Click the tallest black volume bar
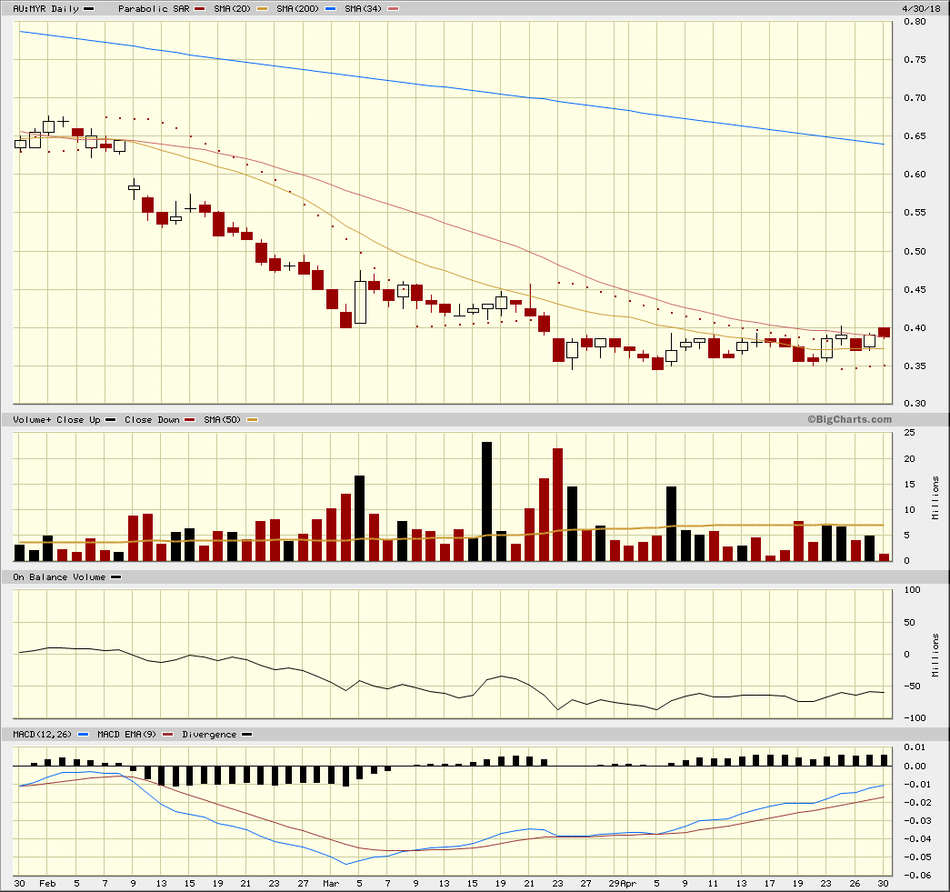 pyautogui.click(x=486, y=501)
